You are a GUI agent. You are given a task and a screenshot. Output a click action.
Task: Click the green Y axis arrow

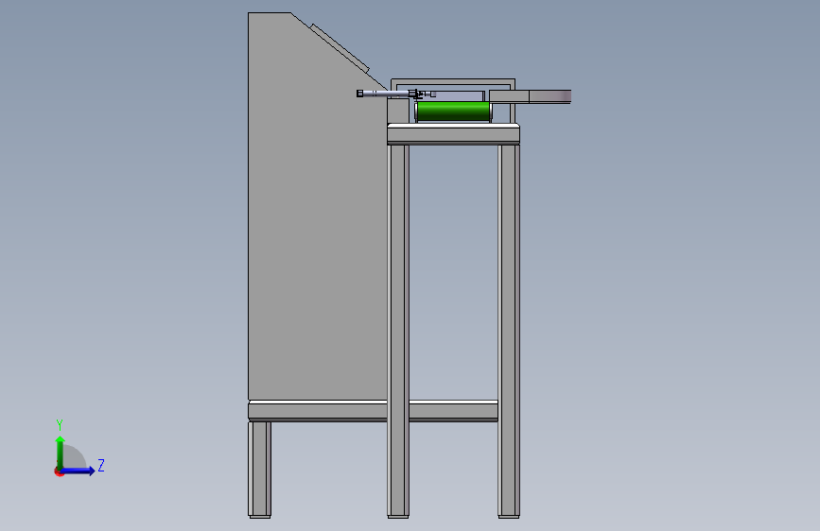click(61, 452)
